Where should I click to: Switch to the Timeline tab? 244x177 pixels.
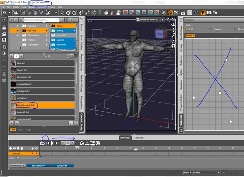(139, 138)
